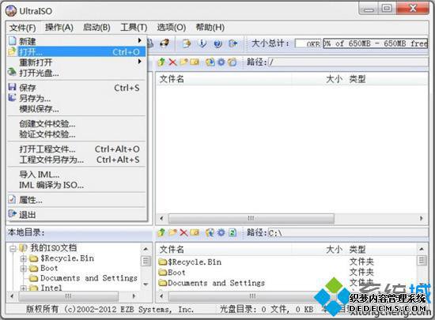Click the image path field showing /
Screen dimensions: 435x320
[x=348, y=62]
